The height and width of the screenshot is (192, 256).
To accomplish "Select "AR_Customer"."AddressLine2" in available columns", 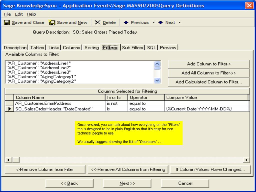I will (39, 68).
